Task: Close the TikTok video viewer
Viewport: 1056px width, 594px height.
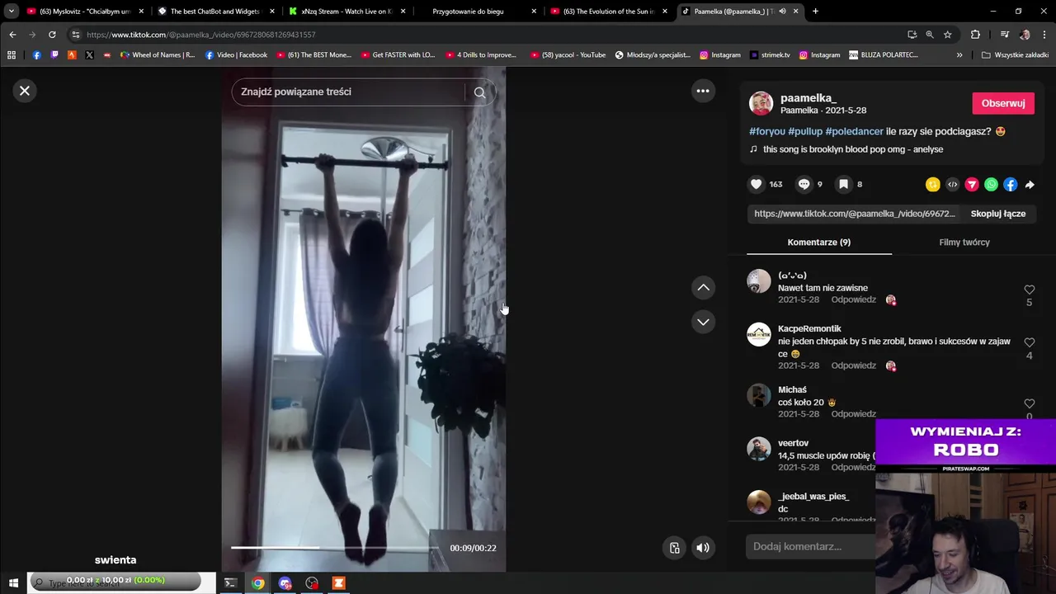Action: (25, 91)
